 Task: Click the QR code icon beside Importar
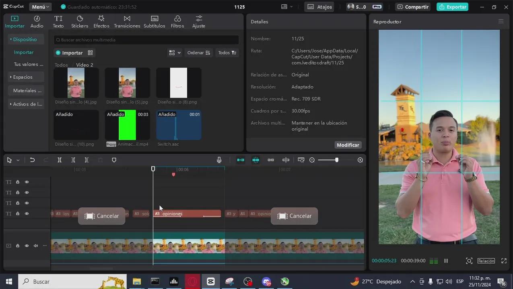[x=91, y=53]
